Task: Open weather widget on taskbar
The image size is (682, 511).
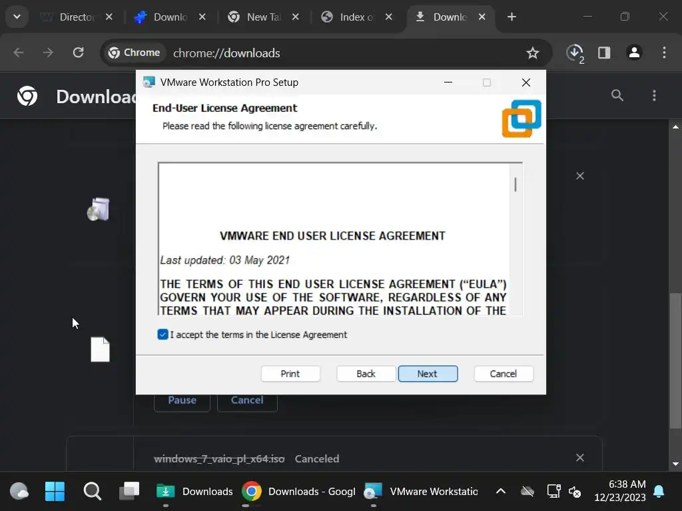Action: [x=19, y=492]
